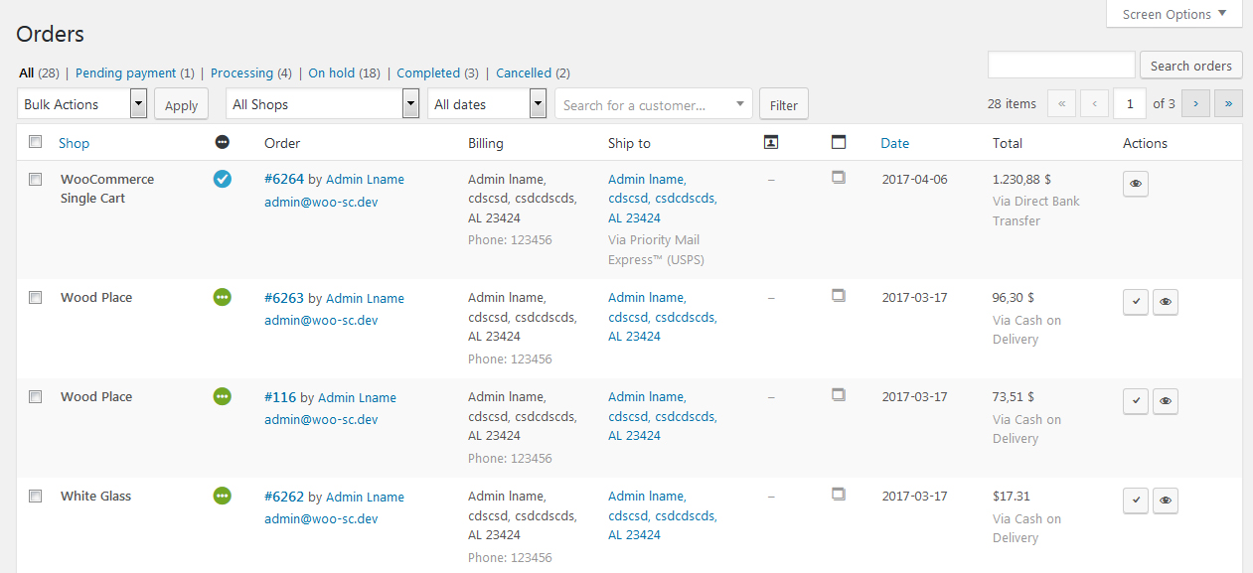Image resolution: width=1253 pixels, height=573 pixels.
Task: Open the Bulk Actions dropdown
Action: click(82, 104)
